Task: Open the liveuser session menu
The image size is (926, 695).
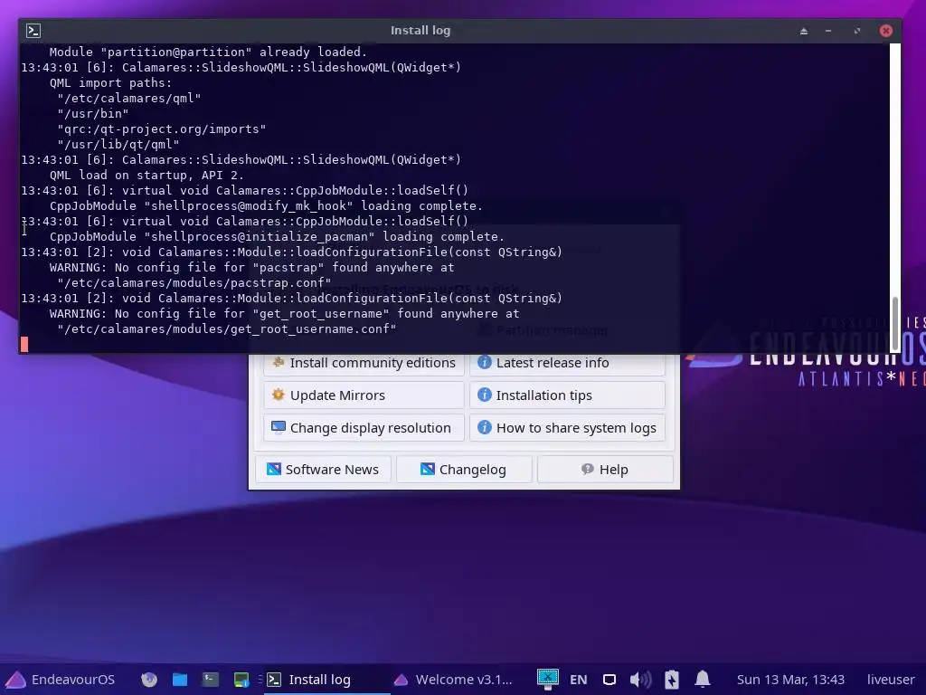Action: pos(891,680)
